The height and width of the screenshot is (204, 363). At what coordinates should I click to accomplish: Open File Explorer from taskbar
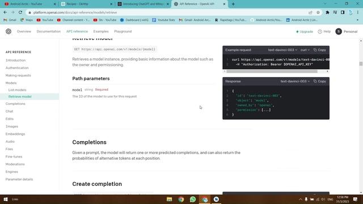coord(169,199)
